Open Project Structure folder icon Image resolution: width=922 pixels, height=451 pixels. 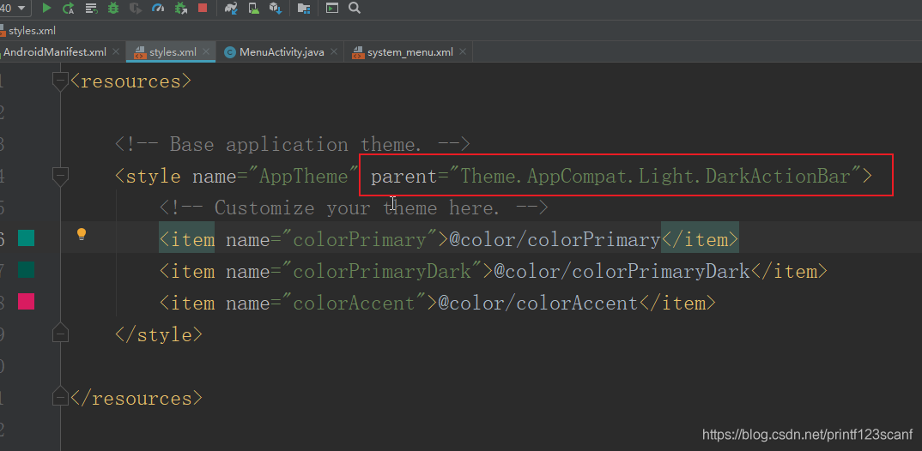pyautogui.click(x=303, y=8)
